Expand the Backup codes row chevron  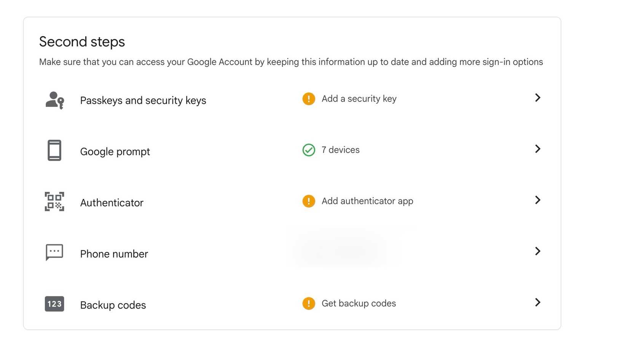537,302
